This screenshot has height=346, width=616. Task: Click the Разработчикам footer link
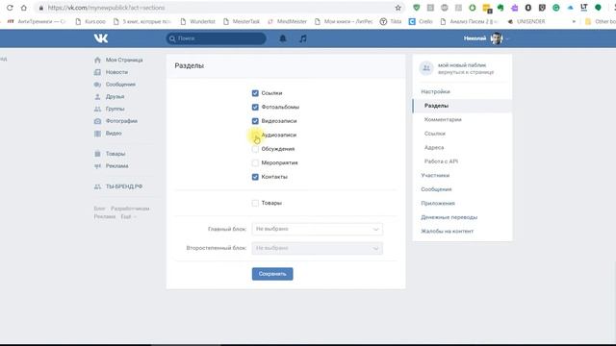point(130,209)
